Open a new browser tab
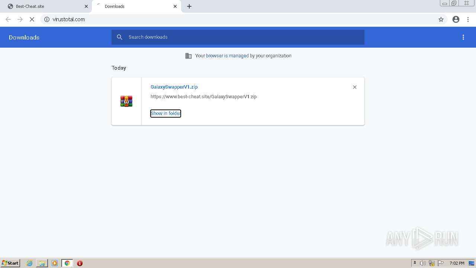The image size is (476, 268). click(189, 6)
